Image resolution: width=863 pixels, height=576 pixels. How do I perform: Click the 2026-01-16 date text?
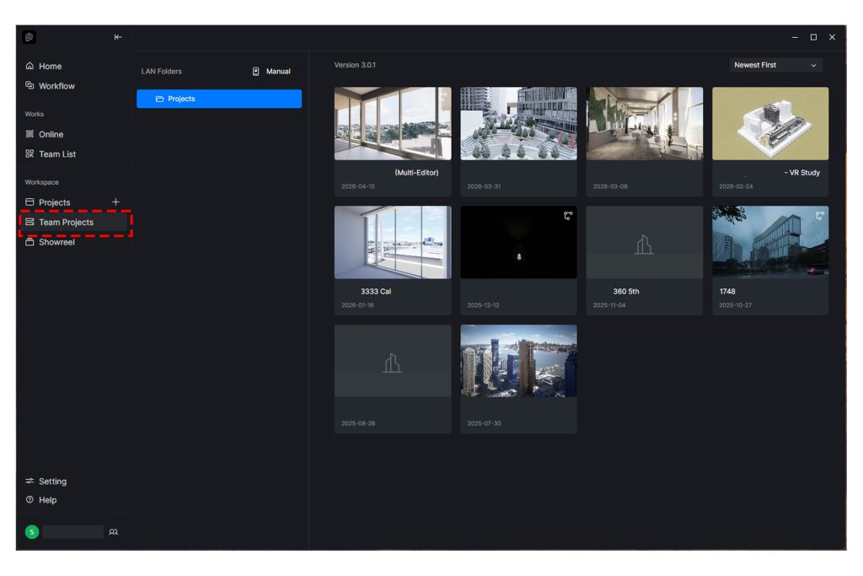click(x=357, y=305)
